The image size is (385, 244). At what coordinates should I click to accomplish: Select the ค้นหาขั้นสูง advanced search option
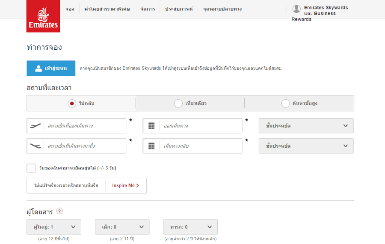click(285, 103)
